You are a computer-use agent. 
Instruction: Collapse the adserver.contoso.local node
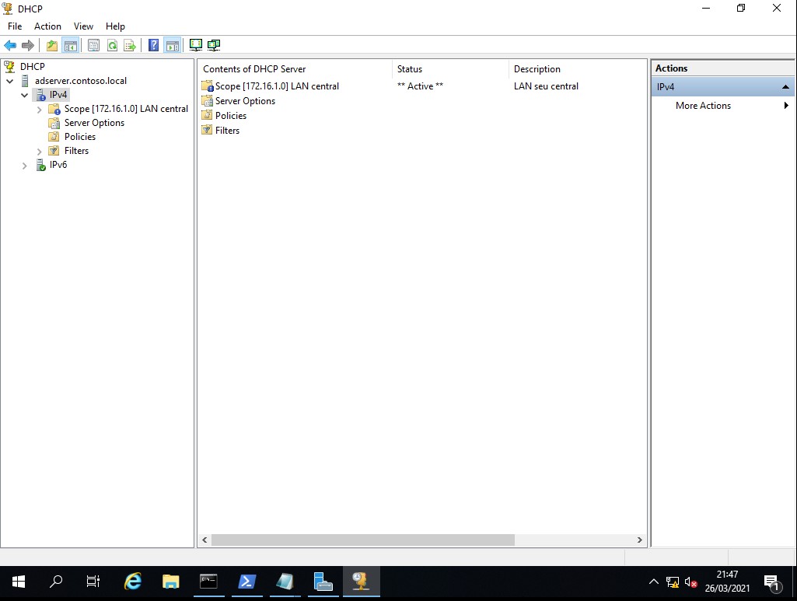10,81
